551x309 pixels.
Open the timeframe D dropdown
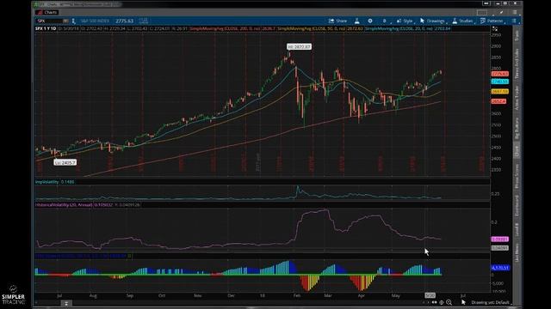click(x=385, y=21)
